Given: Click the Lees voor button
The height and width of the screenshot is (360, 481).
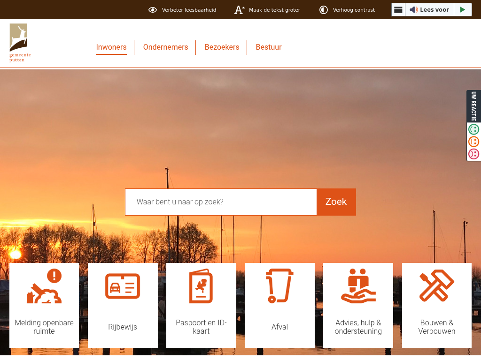Looking at the screenshot, I should [429, 10].
